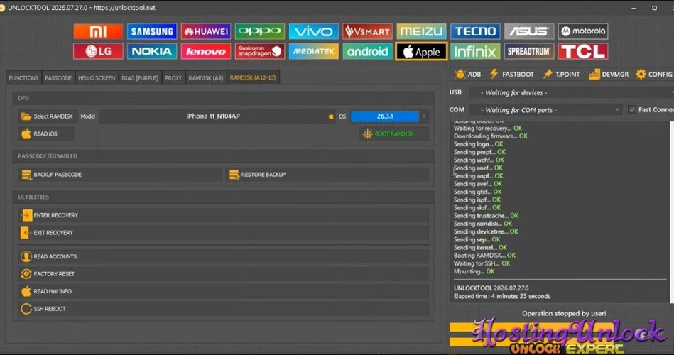This screenshot has height=355, width=674.
Task: Click RESTORE BACKUP
Action: (x=327, y=175)
